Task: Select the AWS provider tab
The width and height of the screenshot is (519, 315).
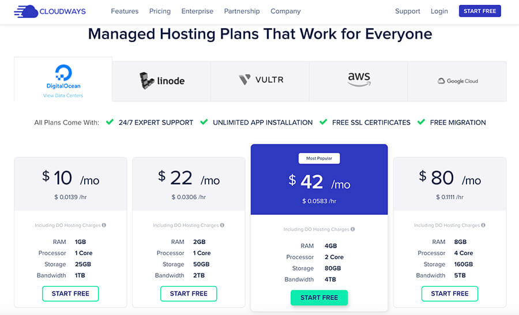Action: (359, 81)
